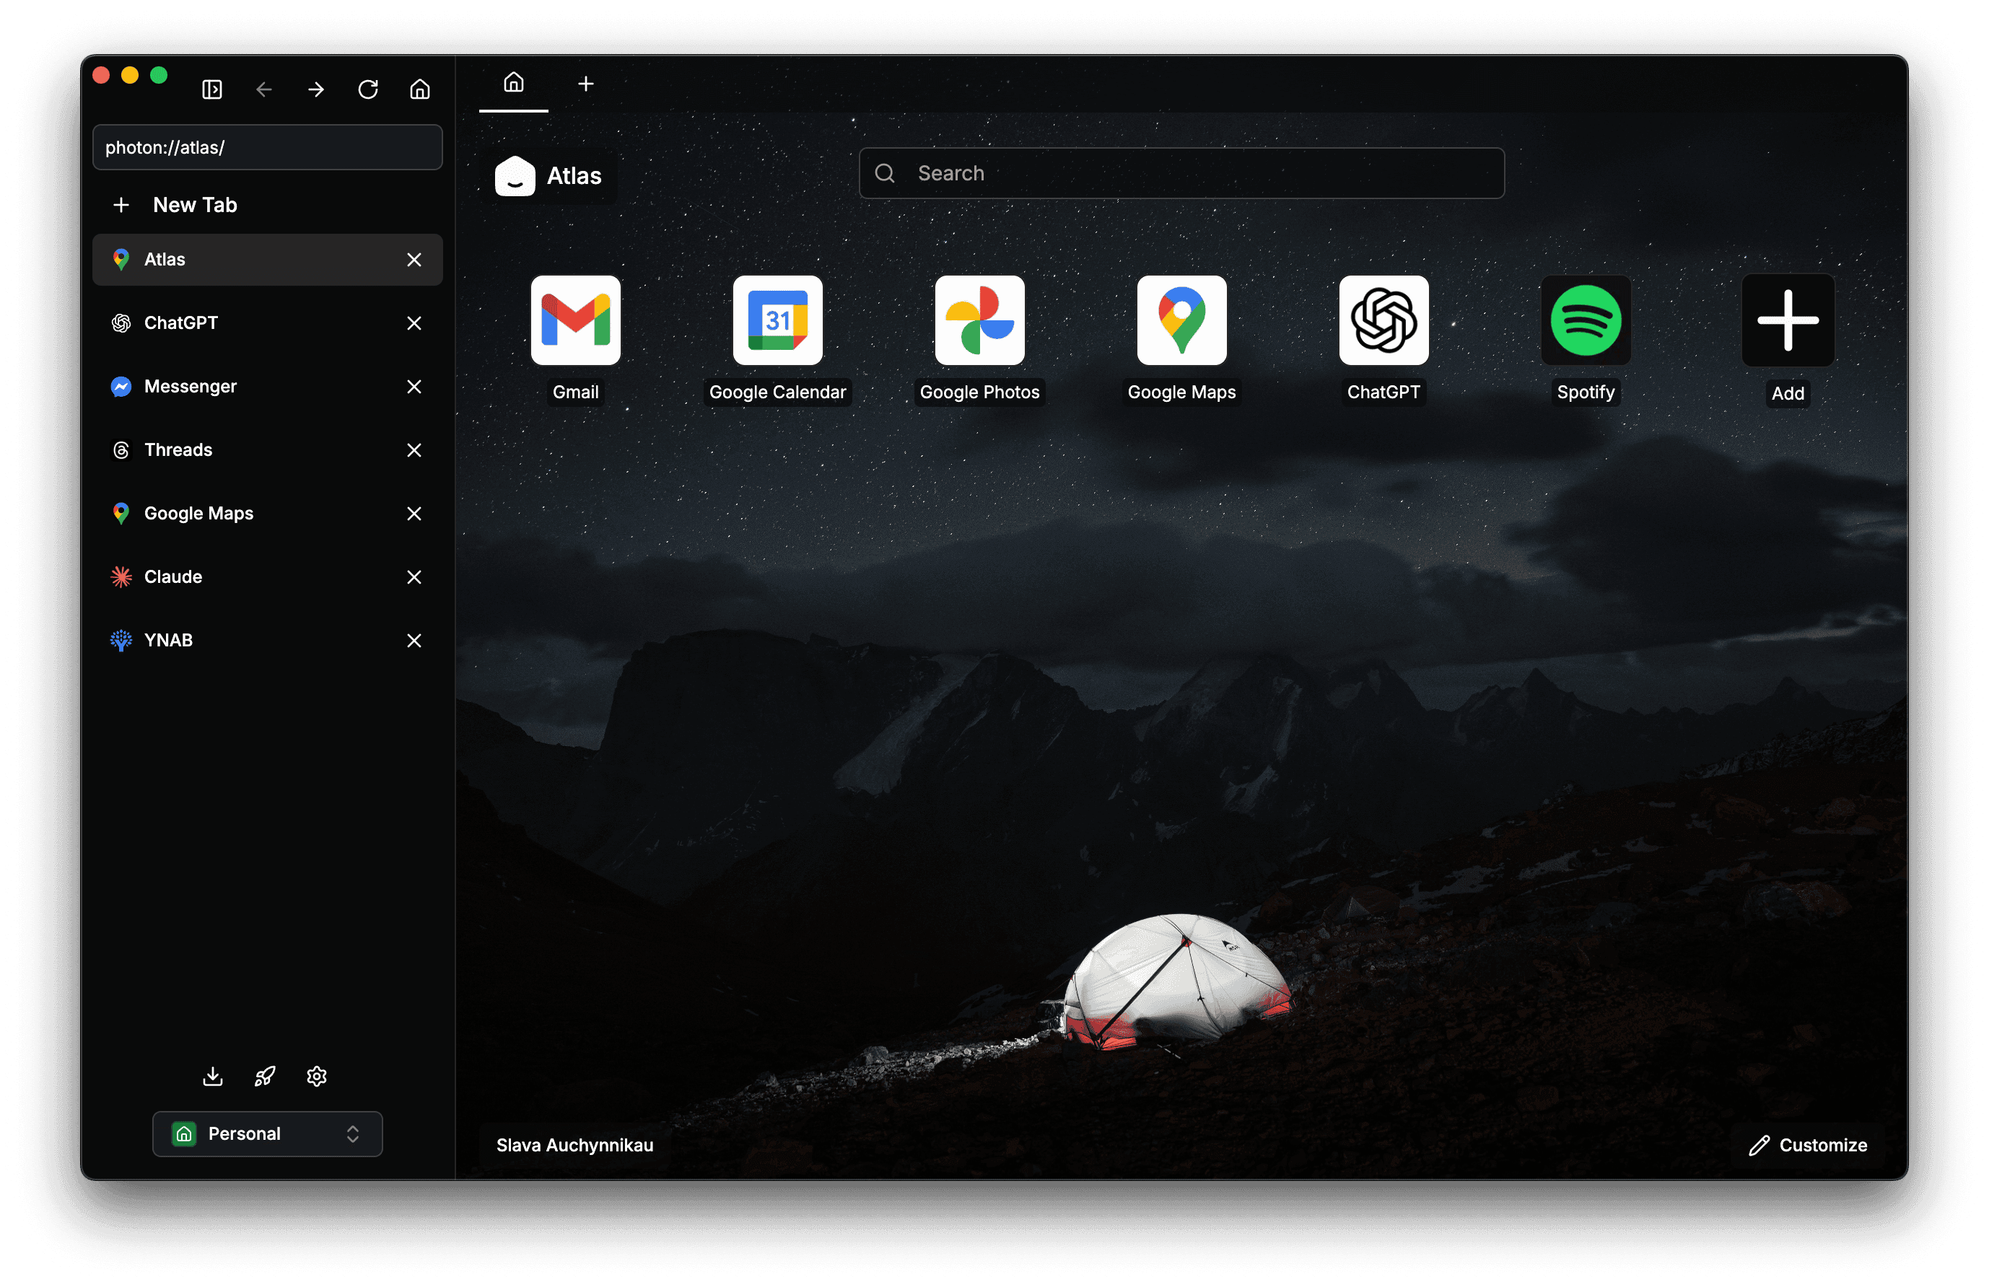Close the Messenger tab
The height and width of the screenshot is (1287, 1989).
[x=414, y=387]
